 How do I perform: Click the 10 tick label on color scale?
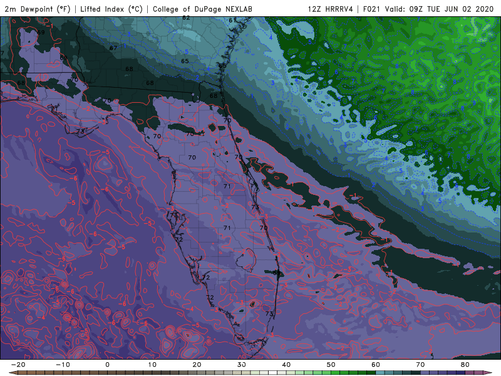pyautogui.click(x=152, y=365)
